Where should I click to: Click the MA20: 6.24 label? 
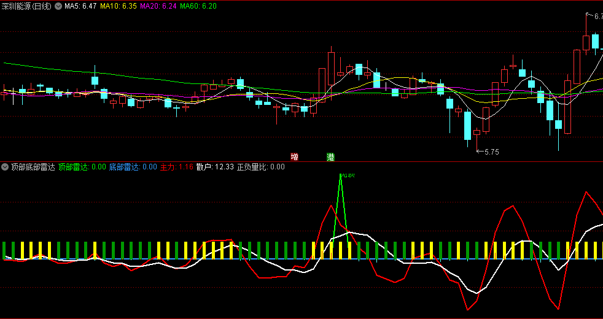coord(158,6)
